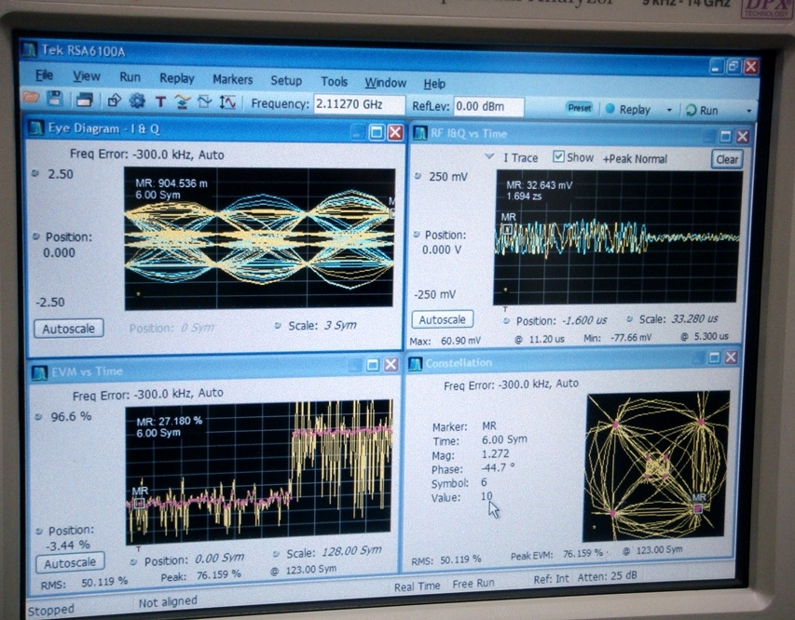
Task: Open the Tools menu
Action: click(x=334, y=82)
